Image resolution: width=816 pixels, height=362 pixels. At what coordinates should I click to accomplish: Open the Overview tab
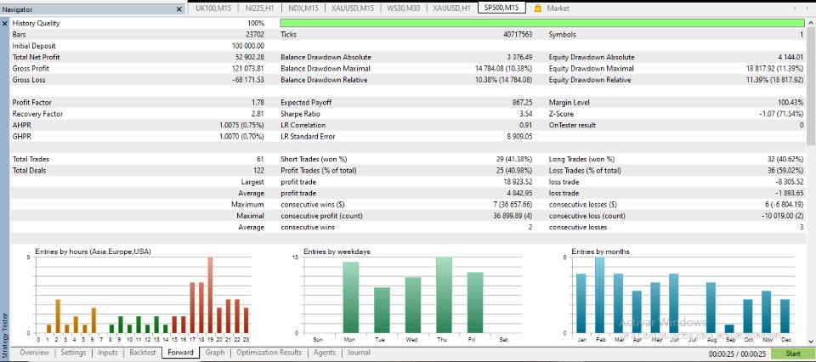point(34,353)
